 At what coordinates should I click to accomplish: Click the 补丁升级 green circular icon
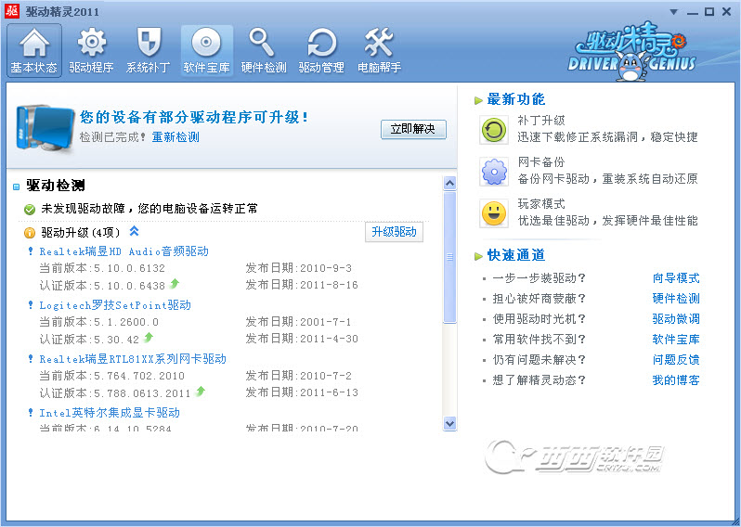[x=494, y=129]
